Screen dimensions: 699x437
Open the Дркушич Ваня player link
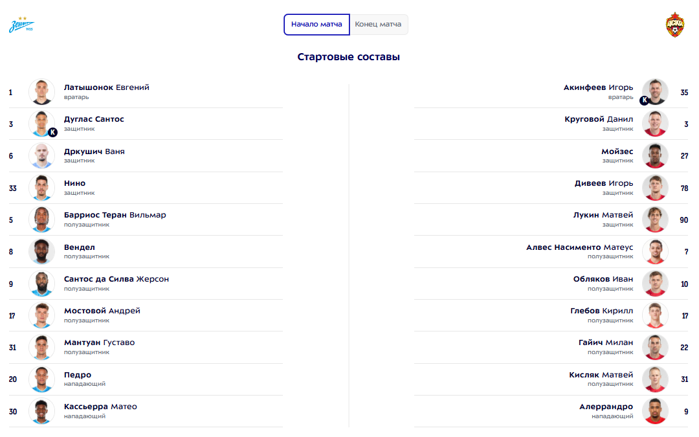(x=94, y=151)
